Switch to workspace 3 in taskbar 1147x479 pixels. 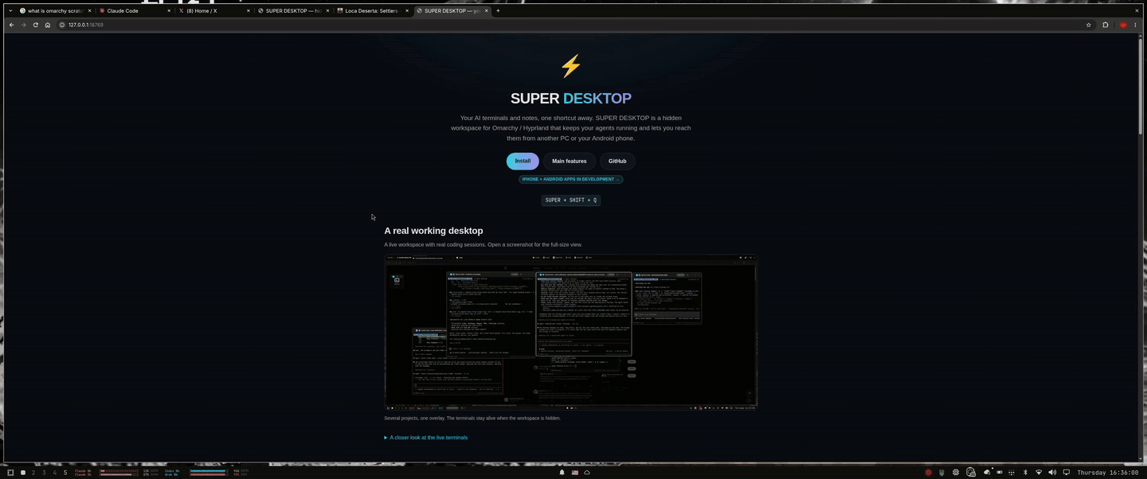pos(44,473)
